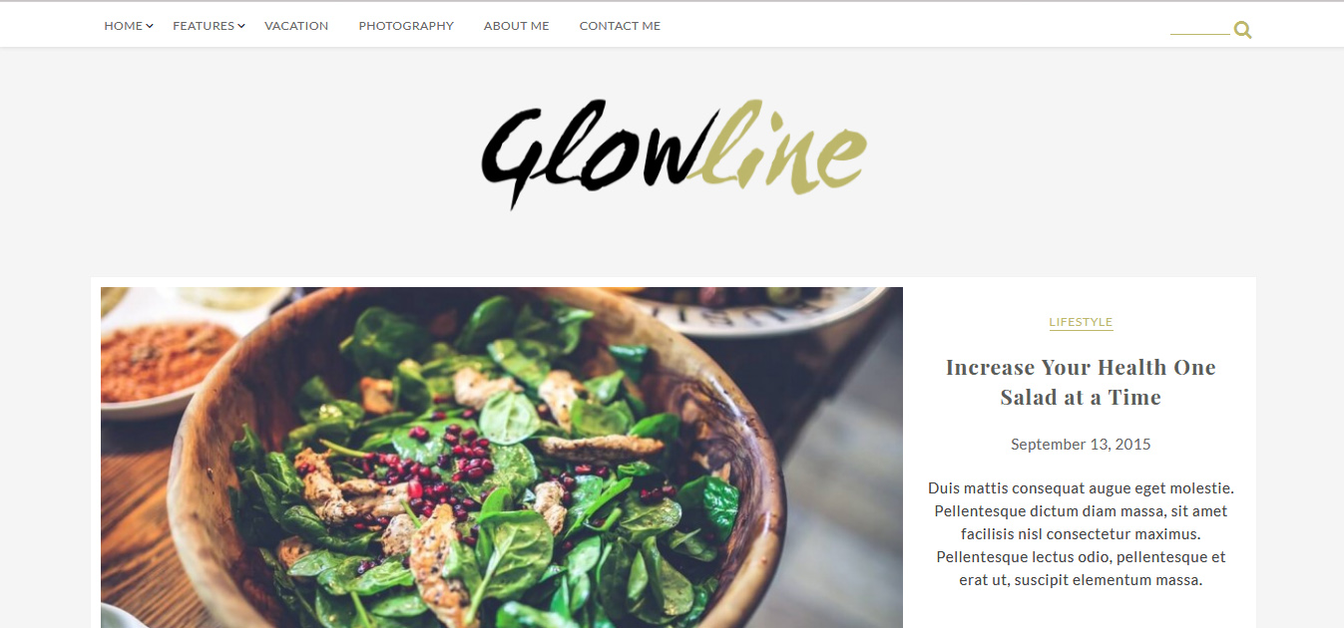
Task: Focus the search input line
Action: (1199, 28)
